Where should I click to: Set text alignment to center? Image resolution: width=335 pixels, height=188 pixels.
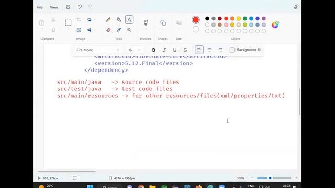(x=209, y=50)
